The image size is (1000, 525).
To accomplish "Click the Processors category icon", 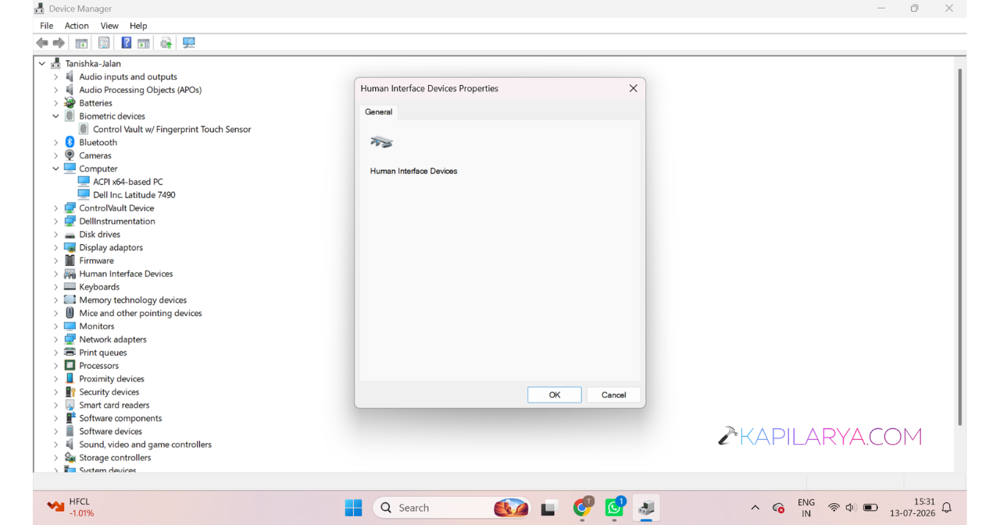I will point(70,365).
